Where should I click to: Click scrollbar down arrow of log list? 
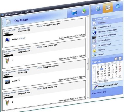[x=88, y=98]
